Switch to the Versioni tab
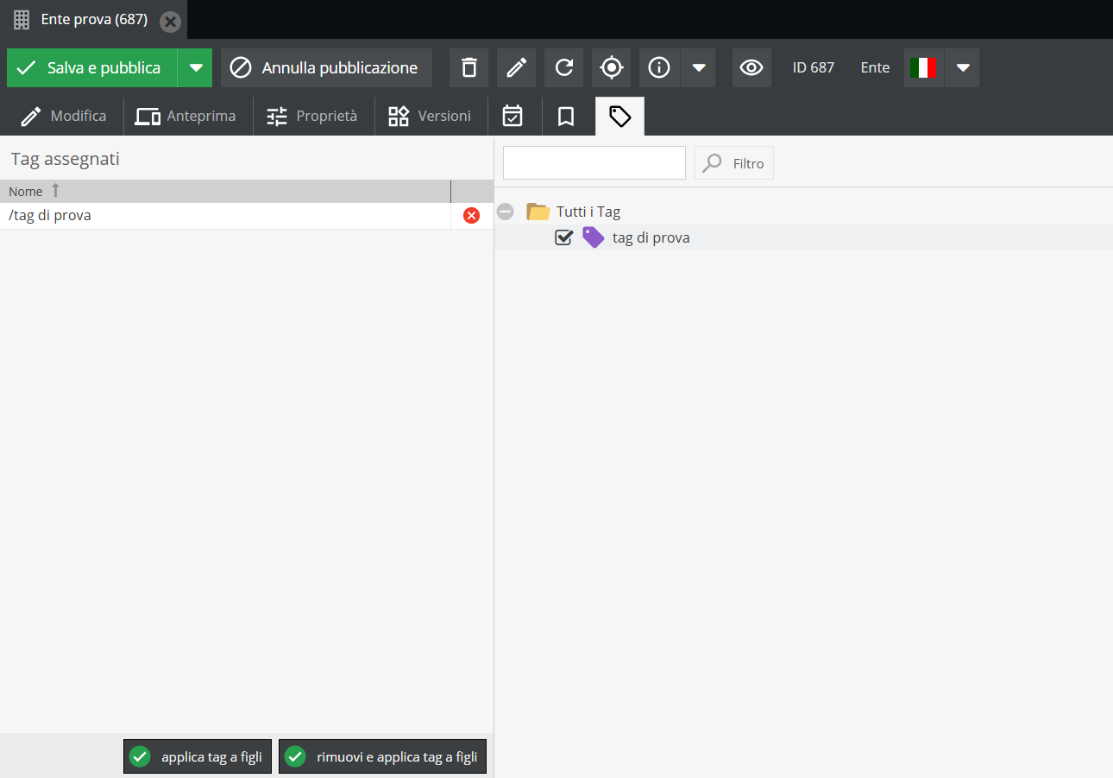The width and height of the screenshot is (1113, 778). (430, 117)
